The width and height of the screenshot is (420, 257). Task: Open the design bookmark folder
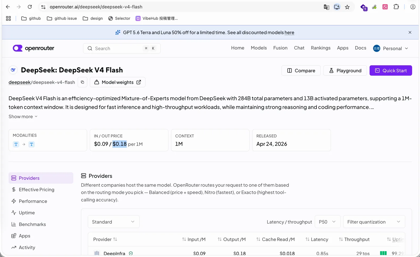93,18
